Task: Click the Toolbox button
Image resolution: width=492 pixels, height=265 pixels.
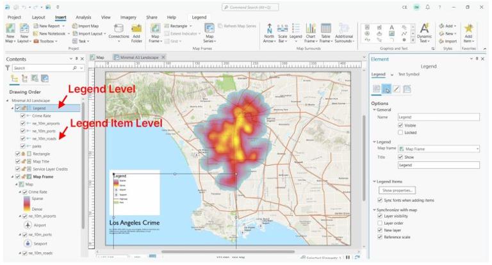Action: pyautogui.click(x=45, y=41)
